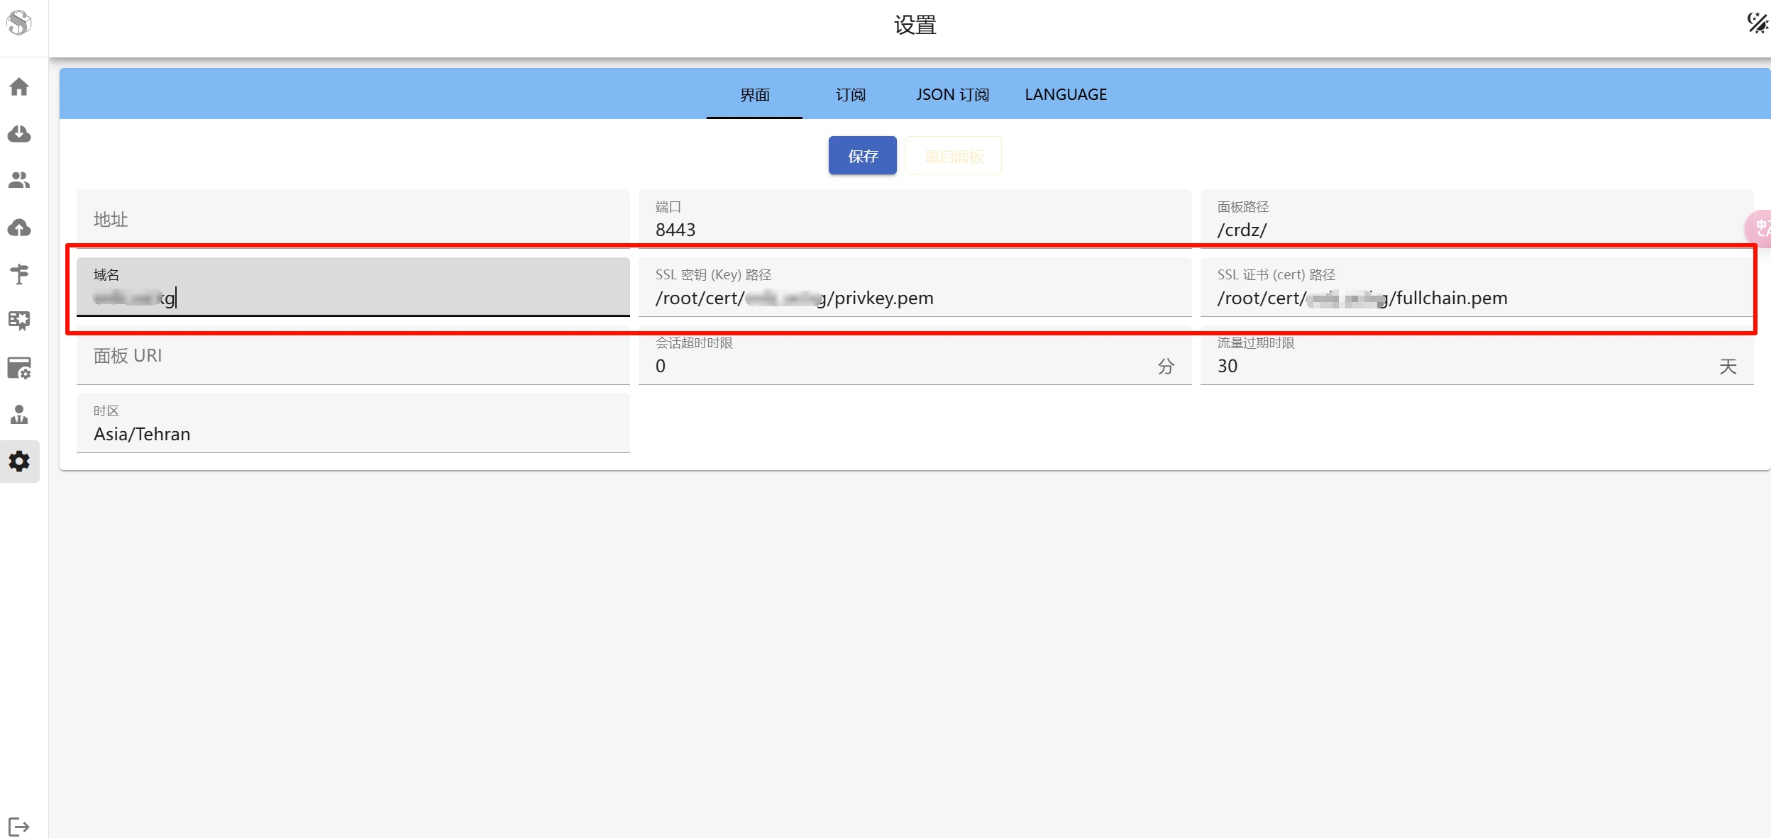Open the JSON 订阅 tab
Viewport: 1771px width, 838px height.
pos(952,94)
